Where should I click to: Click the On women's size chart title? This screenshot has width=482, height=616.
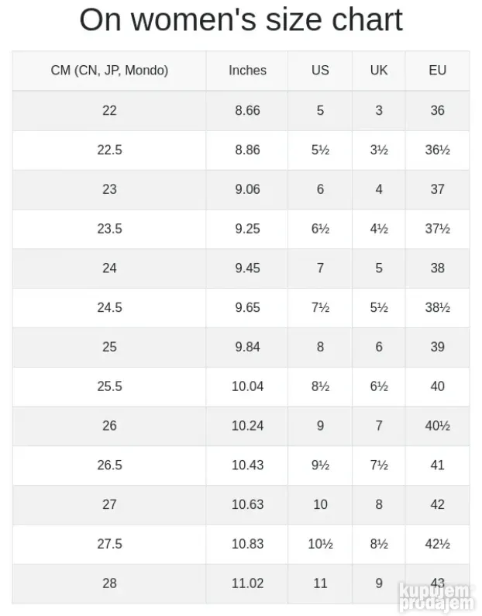[241, 19]
